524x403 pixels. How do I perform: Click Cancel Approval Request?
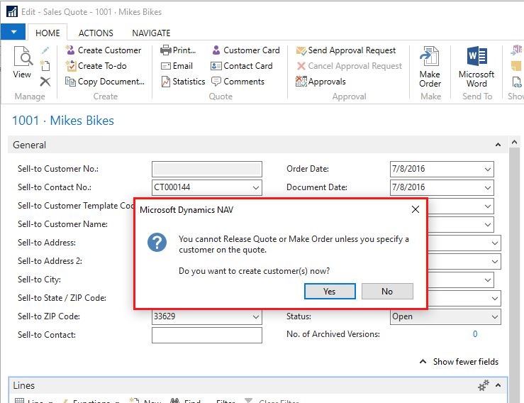pyautogui.click(x=350, y=66)
